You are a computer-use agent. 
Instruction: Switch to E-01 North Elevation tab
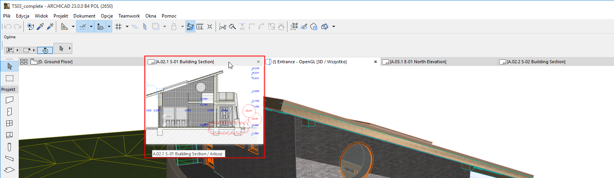418,62
